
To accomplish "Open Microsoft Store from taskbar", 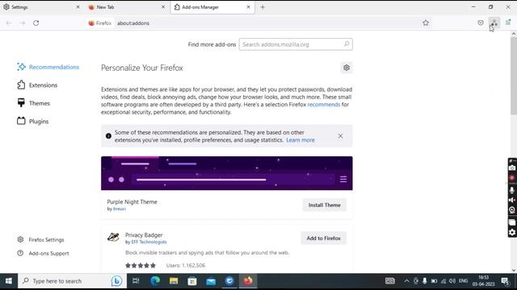I will click(x=192, y=281).
